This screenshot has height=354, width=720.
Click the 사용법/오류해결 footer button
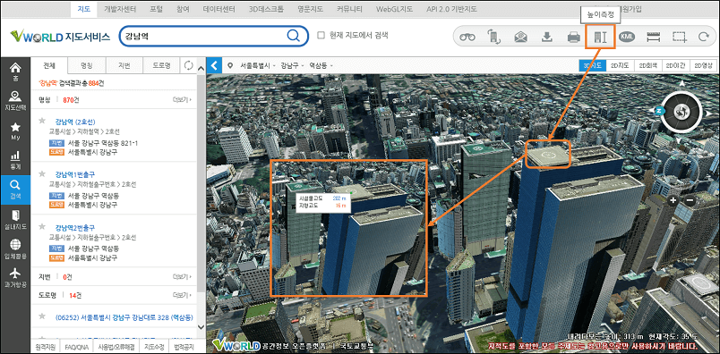116,347
